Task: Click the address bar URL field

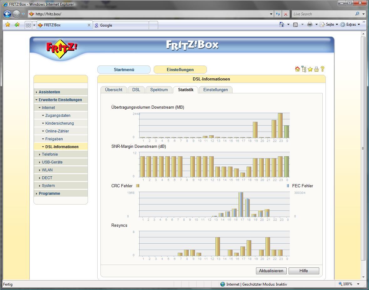Action: 151,14
